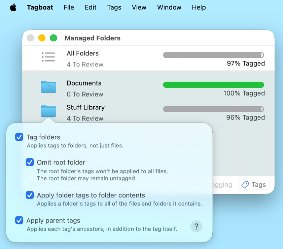Click the Tags button
This screenshot has width=283, height=249.
[x=254, y=184]
